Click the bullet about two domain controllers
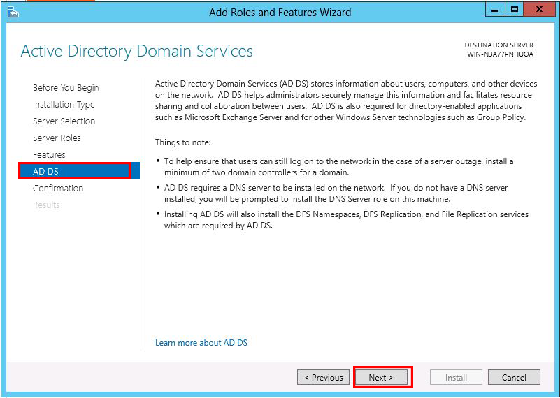 click(x=338, y=167)
